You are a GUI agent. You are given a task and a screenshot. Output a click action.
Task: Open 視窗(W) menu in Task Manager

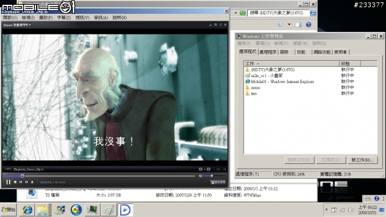coord(300,43)
